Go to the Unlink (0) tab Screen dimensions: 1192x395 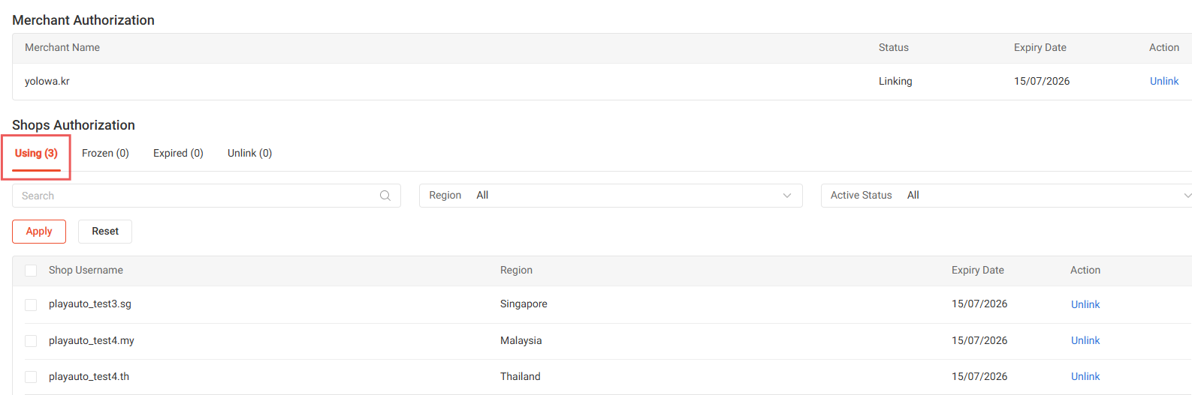(249, 153)
